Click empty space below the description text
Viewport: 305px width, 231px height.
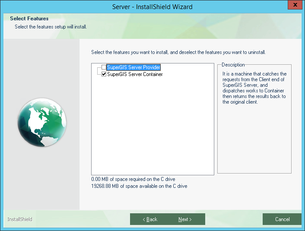coord(254,138)
